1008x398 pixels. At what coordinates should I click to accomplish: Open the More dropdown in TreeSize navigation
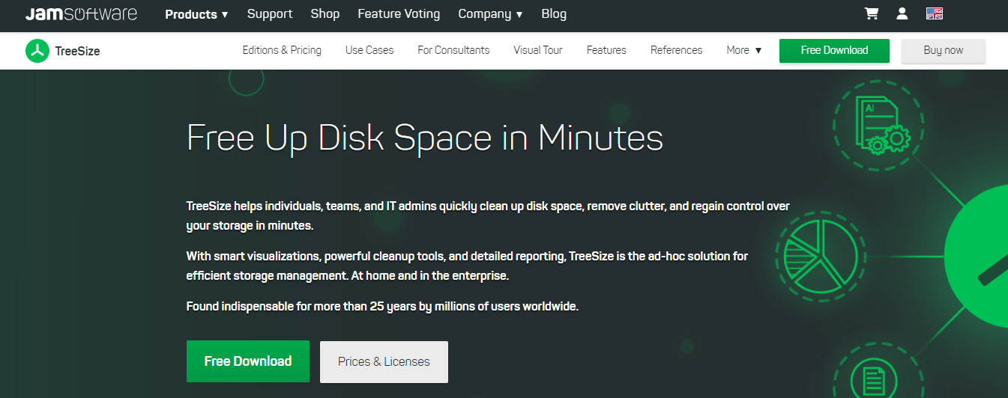pos(743,50)
